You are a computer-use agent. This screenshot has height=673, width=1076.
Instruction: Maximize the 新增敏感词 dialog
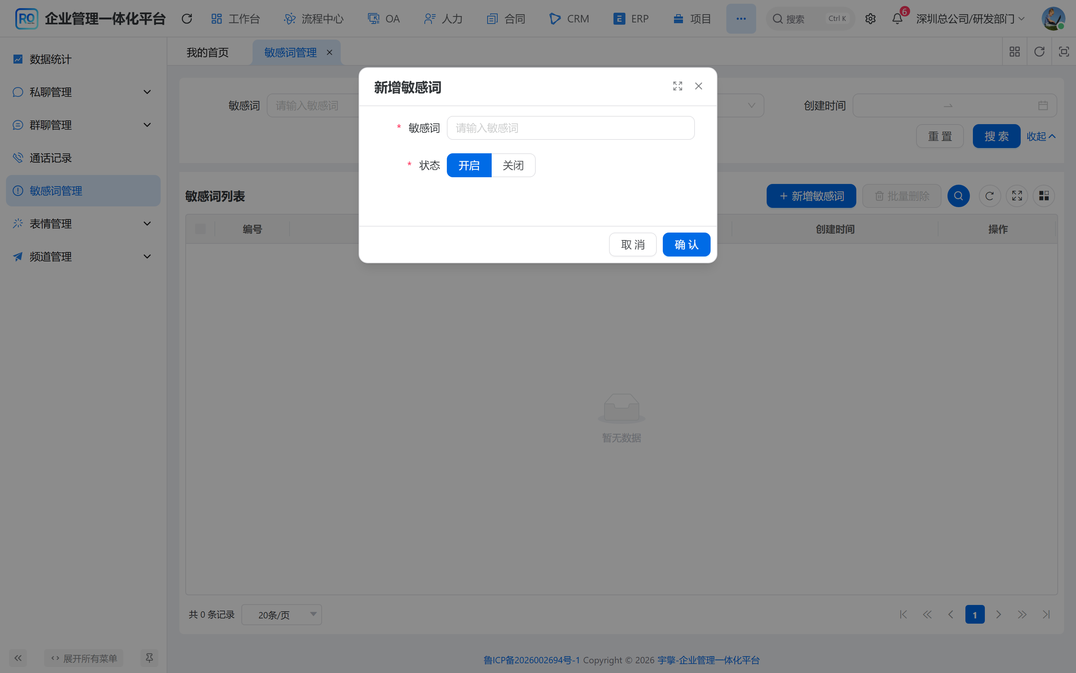(x=678, y=86)
